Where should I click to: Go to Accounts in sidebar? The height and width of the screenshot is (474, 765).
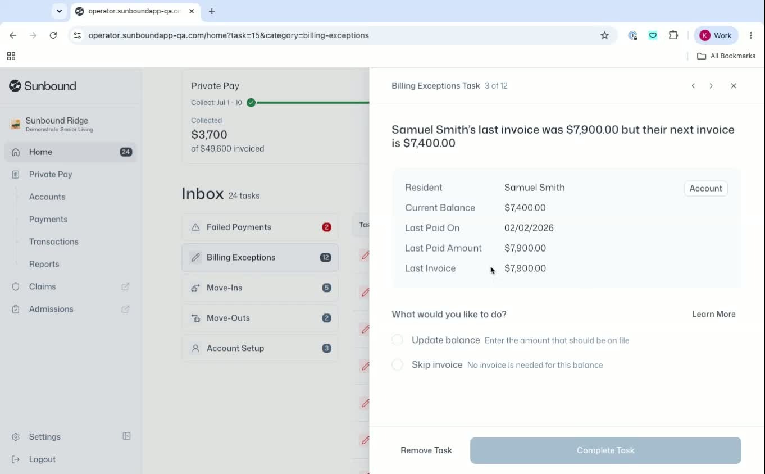pyautogui.click(x=47, y=197)
